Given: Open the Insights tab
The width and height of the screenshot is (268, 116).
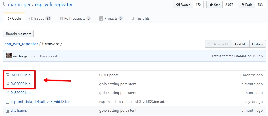Looking at the screenshot, I should point(140,18).
